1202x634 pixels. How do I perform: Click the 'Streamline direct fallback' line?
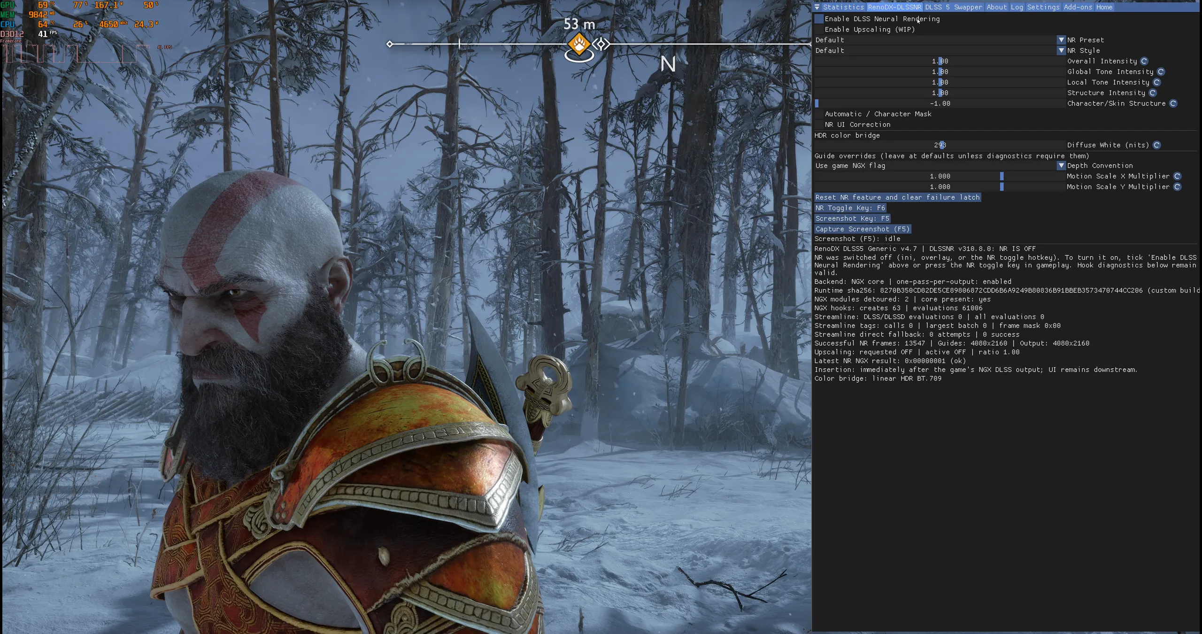[917, 334]
